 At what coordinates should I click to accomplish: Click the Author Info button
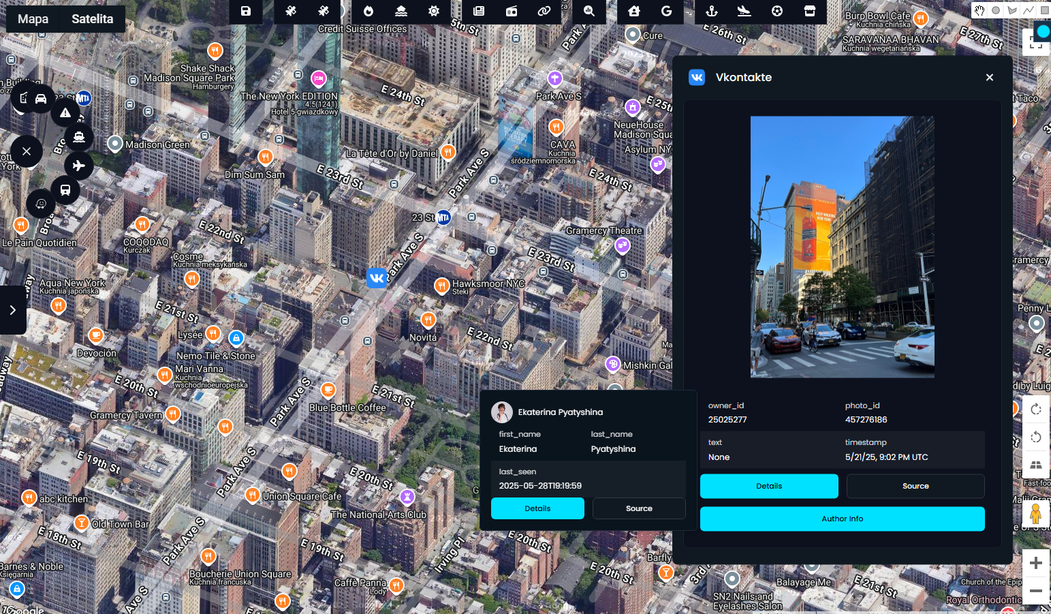pos(843,519)
